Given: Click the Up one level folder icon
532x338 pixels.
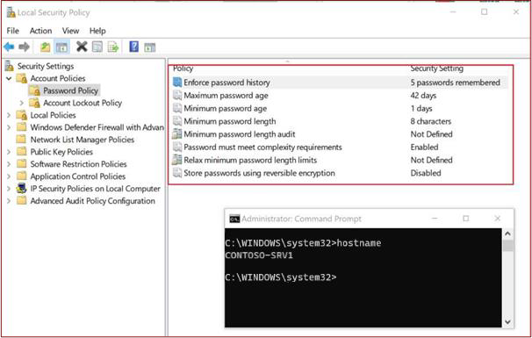Looking at the screenshot, I should tap(45, 47).
